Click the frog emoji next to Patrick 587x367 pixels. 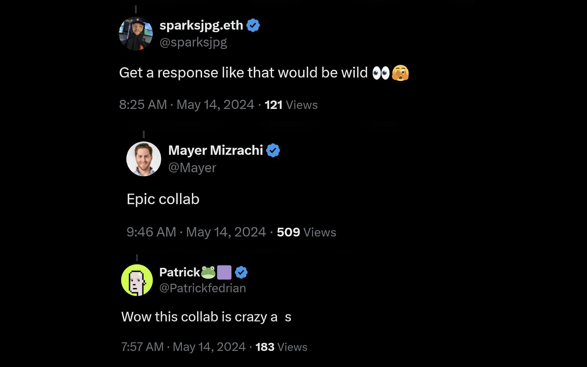208,272
